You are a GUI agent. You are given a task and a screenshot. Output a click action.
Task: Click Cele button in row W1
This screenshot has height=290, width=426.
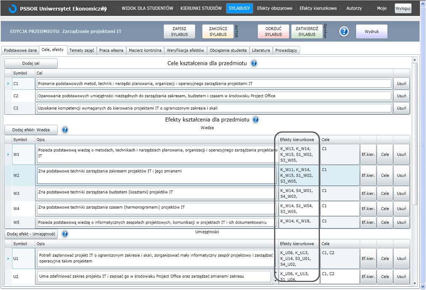pyautogui.click(x=385, y=154)
